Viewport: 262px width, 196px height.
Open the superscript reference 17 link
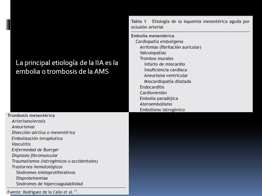pos(75,191)
